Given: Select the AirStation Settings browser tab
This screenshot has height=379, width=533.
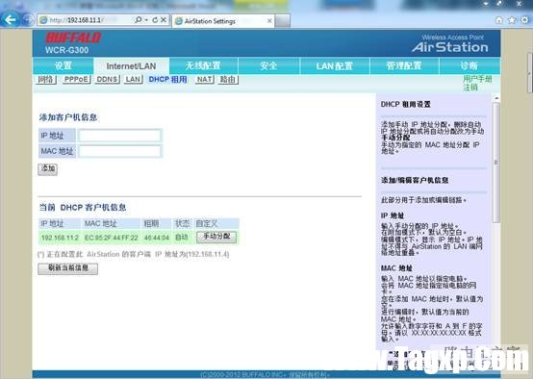Looking at the screenshot, I should click(x=223, y=21).
